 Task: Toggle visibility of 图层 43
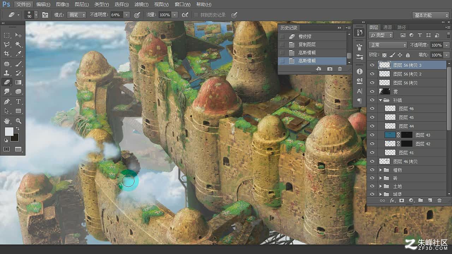tap(372, 135)
